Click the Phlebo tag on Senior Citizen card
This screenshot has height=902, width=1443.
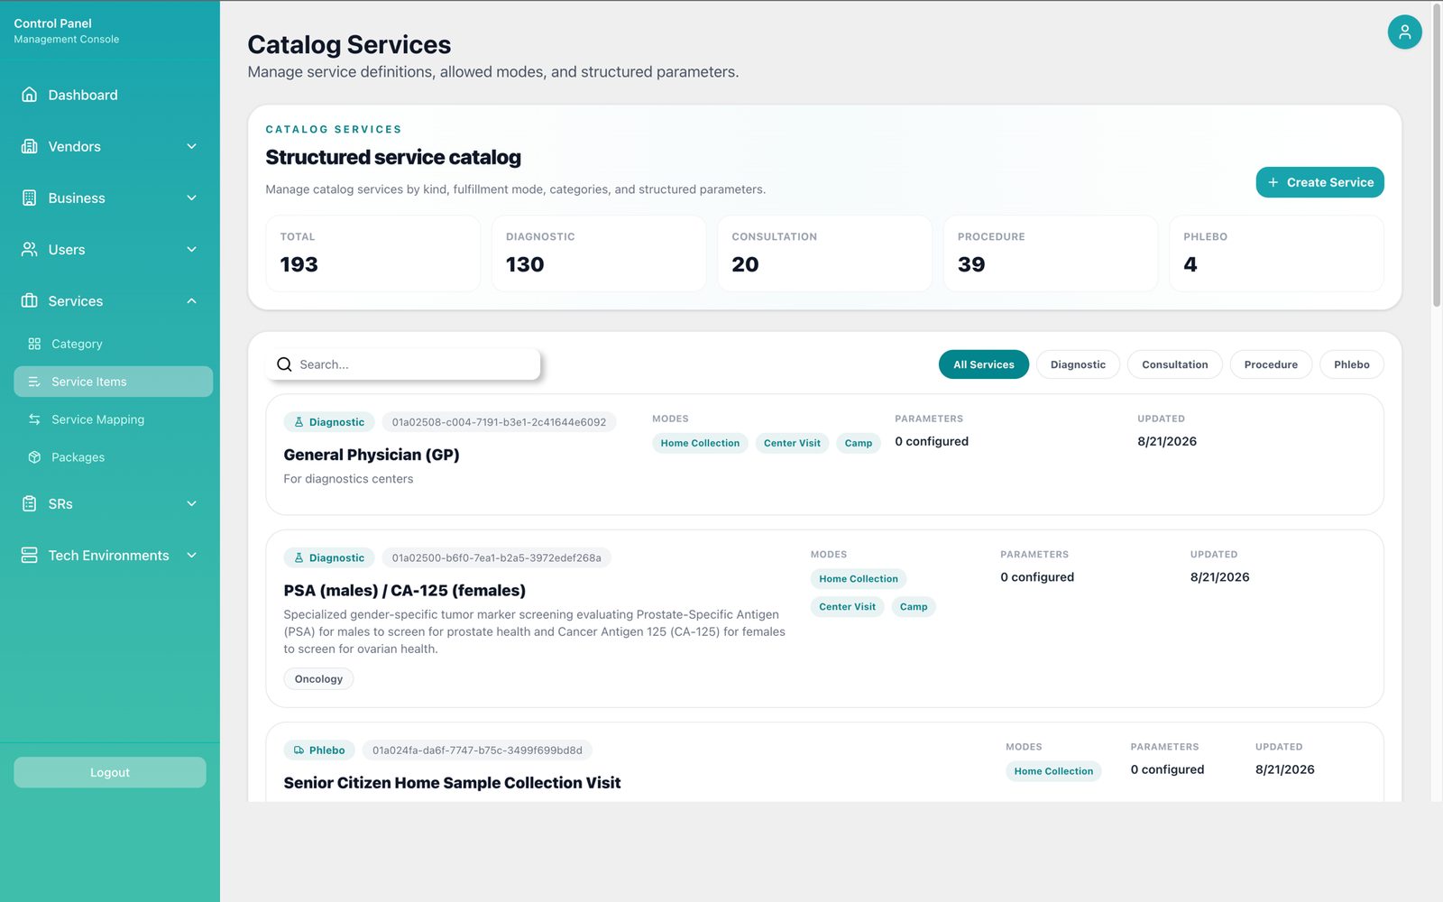(x=319, y=750)
